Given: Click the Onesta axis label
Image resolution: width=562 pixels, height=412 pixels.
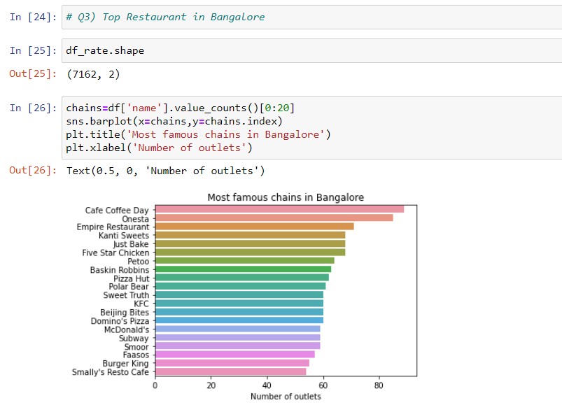Looking at the screenshot, I should [x=136, y=218].
